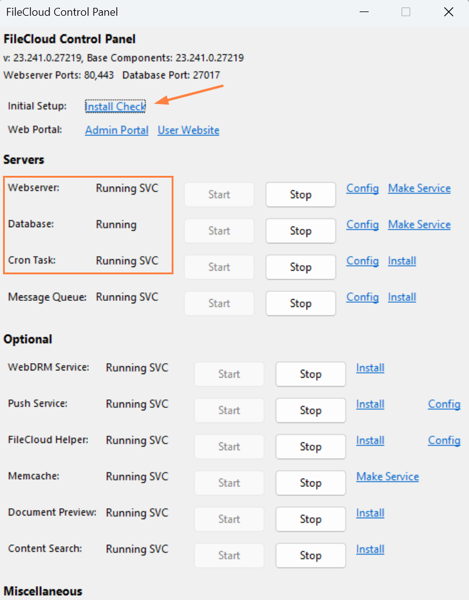Click the Install Check link
Image resolution: width=469 pixels, height=600 pixels.
click(115, 106)
